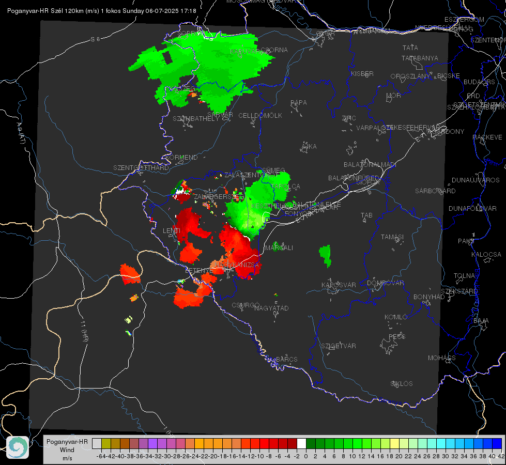The width and height of the screenshot is (506, 465).
Task: Select the ZIRC label
Action: click(349, 118)
